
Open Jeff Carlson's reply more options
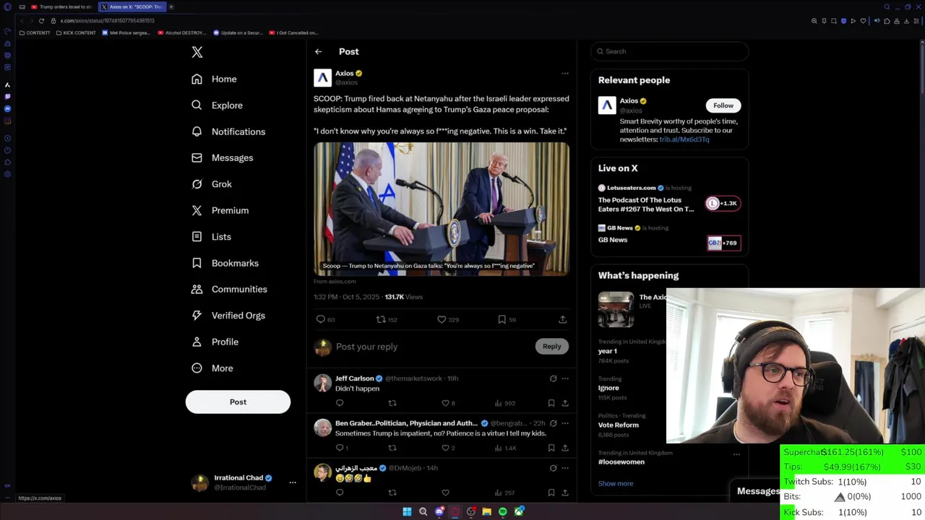[565, 378]
